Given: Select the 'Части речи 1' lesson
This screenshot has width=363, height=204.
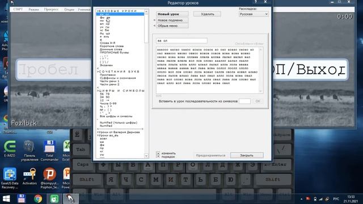Looking at the screenshot, I should [109, 81].
